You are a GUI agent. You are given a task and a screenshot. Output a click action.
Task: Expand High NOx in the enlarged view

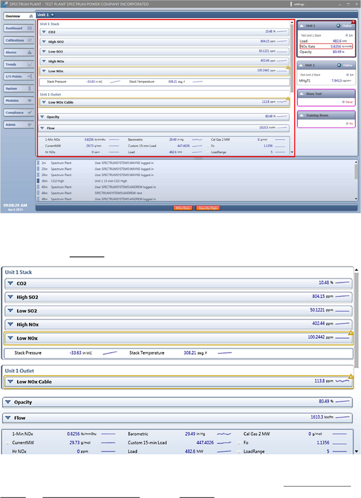point(10,324)
